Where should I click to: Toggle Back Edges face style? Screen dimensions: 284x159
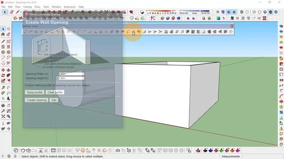[247, 12]
